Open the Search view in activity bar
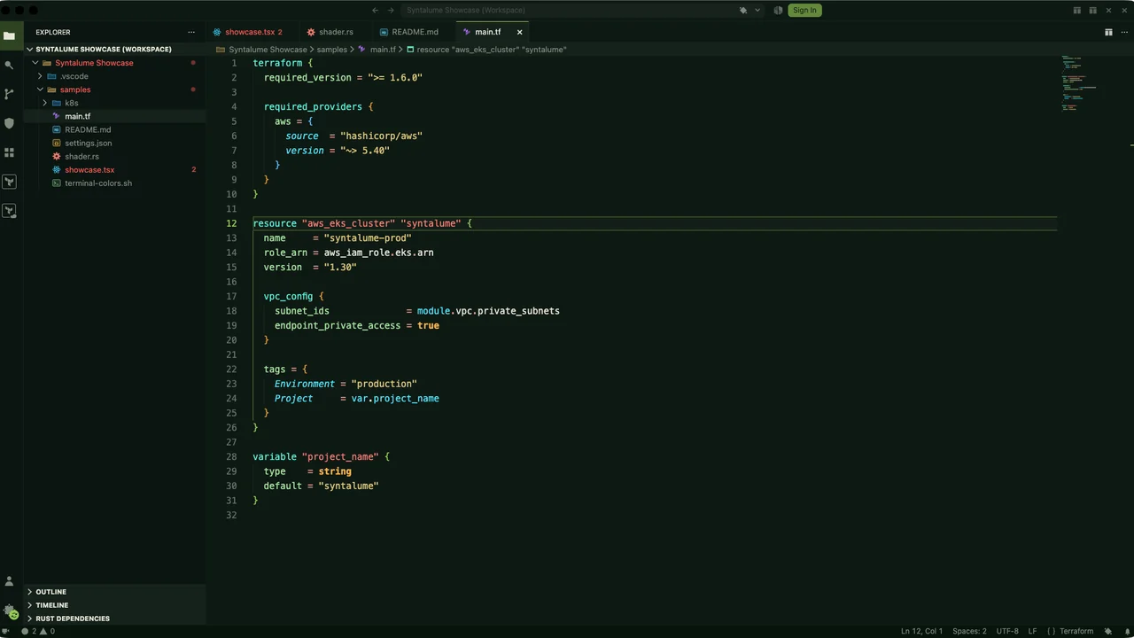 click(x=9, y=65)
